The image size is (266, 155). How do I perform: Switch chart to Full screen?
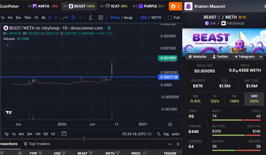click(x=174, y=18)
